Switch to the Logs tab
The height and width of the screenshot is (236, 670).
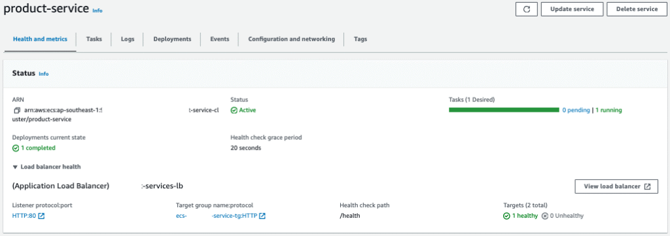(x=128, y=39)
